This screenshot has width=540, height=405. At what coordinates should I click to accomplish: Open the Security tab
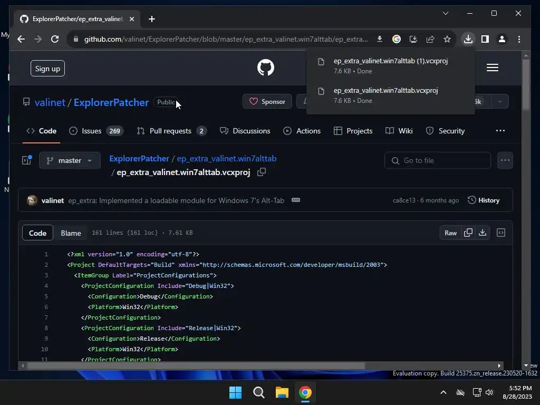[x=445, y=131]
